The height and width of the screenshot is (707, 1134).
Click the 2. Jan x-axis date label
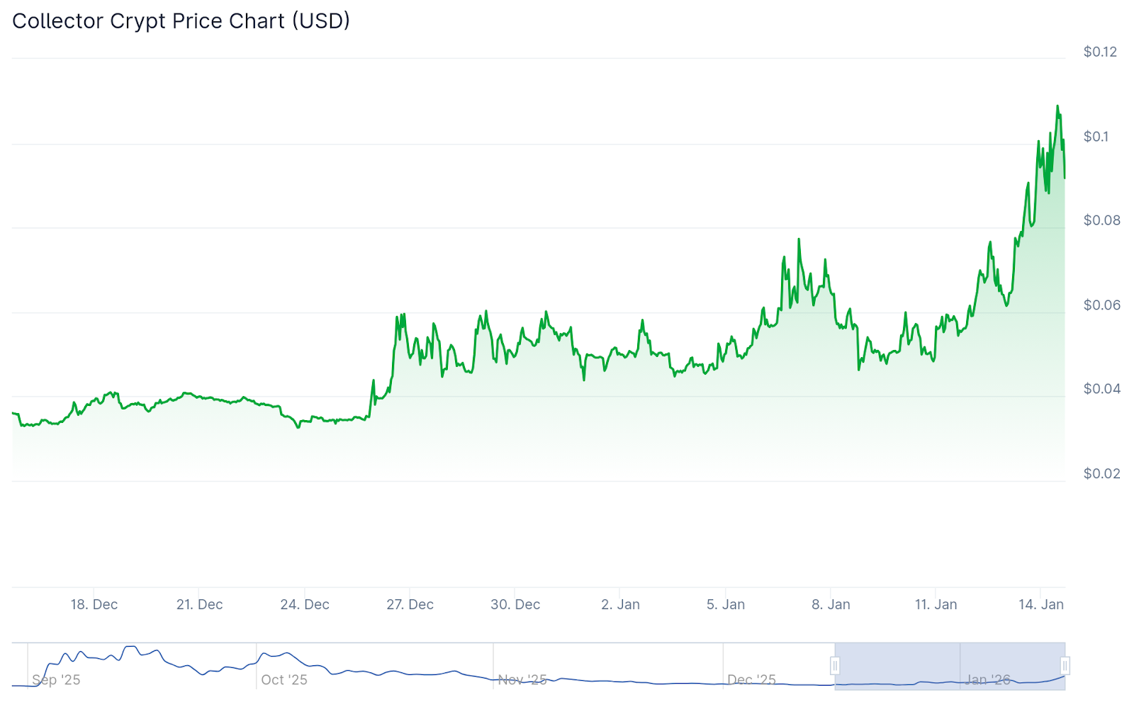[x=620, y=605]
